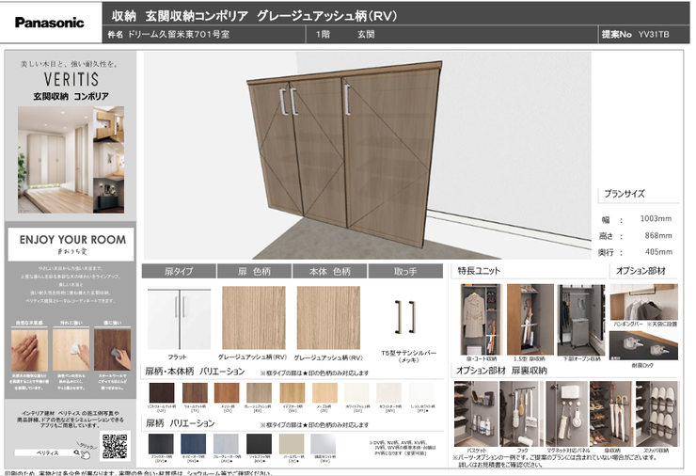The height and width of the screenshot is (476, 696).
Task: Select the 取っ手 header tab
Action: click(406, 271)
